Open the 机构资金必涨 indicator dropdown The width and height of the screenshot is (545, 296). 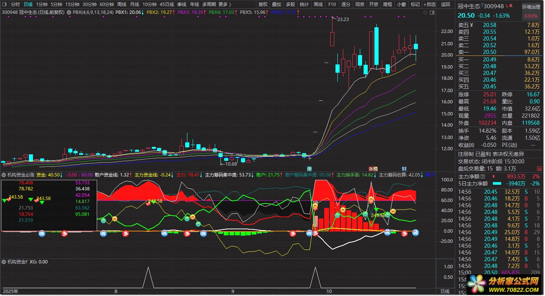click(4, 175)
